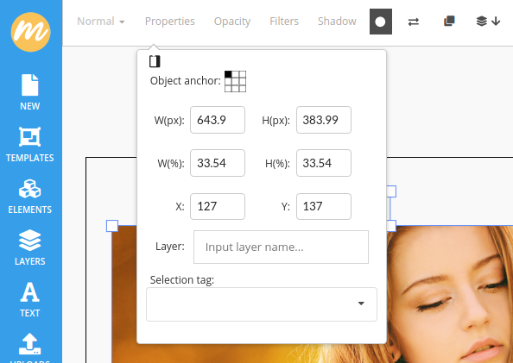Viewport: 513px width, 363px height.
Task: Open the Templates panel
Action: tap(29, 144)
